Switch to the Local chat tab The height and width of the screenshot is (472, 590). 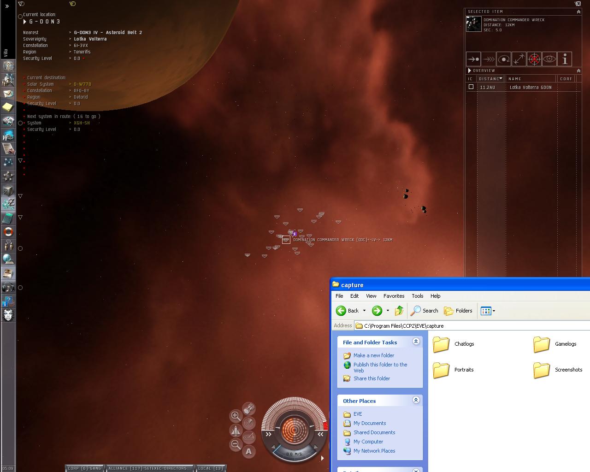tap(211, 468)
